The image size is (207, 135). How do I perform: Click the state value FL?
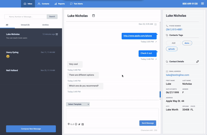pos(192,110)
